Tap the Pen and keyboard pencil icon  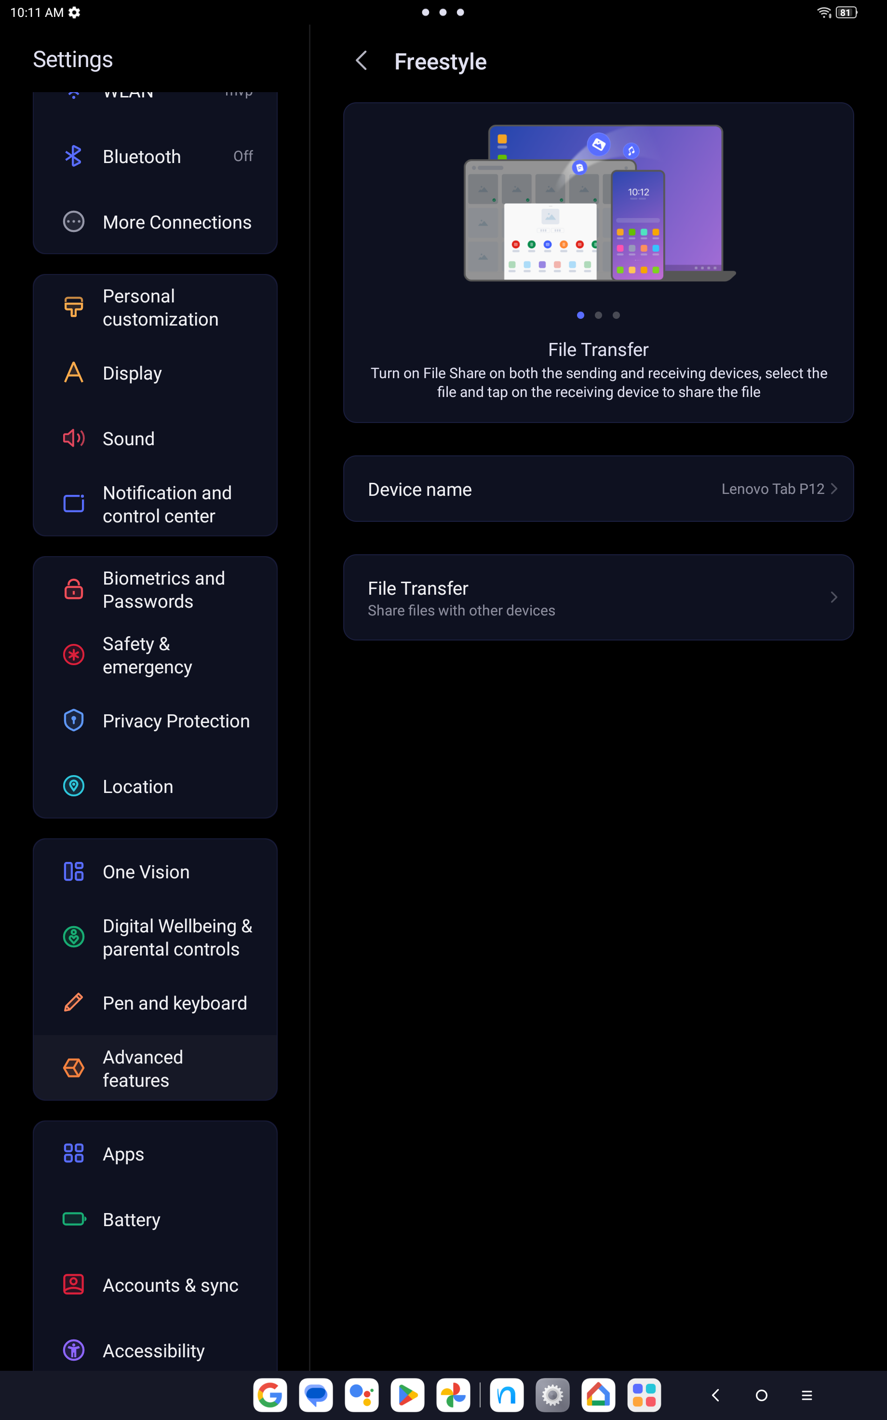pos(73,1003)
